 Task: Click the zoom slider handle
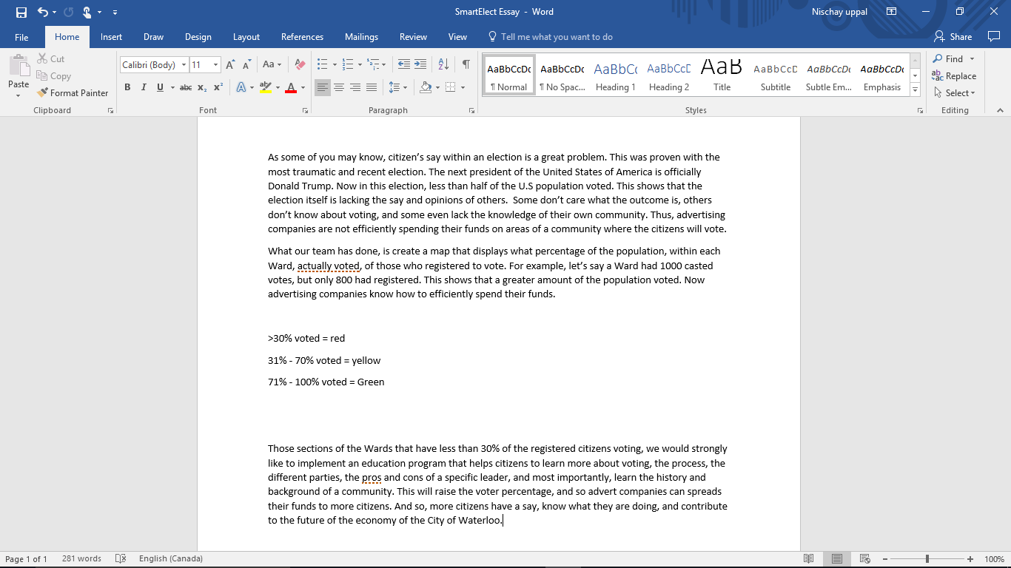click(x=927, y=559)
